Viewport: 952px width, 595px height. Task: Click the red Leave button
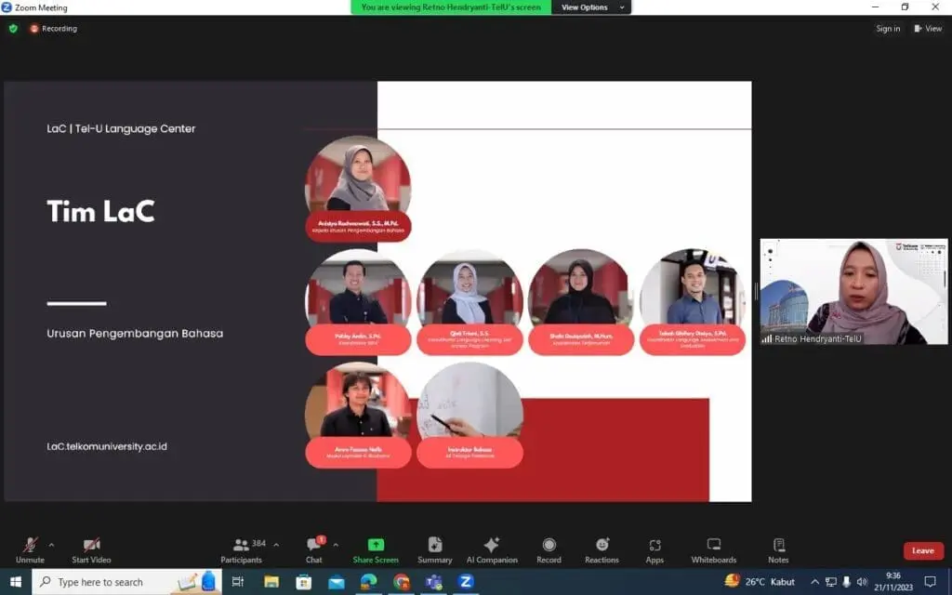tap(922, 550)
